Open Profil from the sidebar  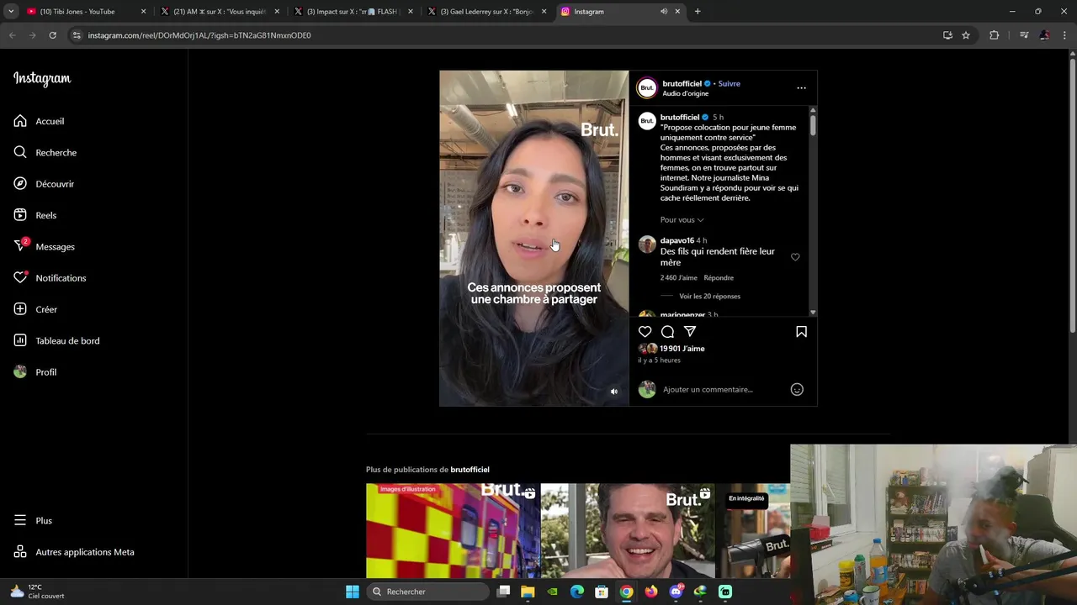35,372
